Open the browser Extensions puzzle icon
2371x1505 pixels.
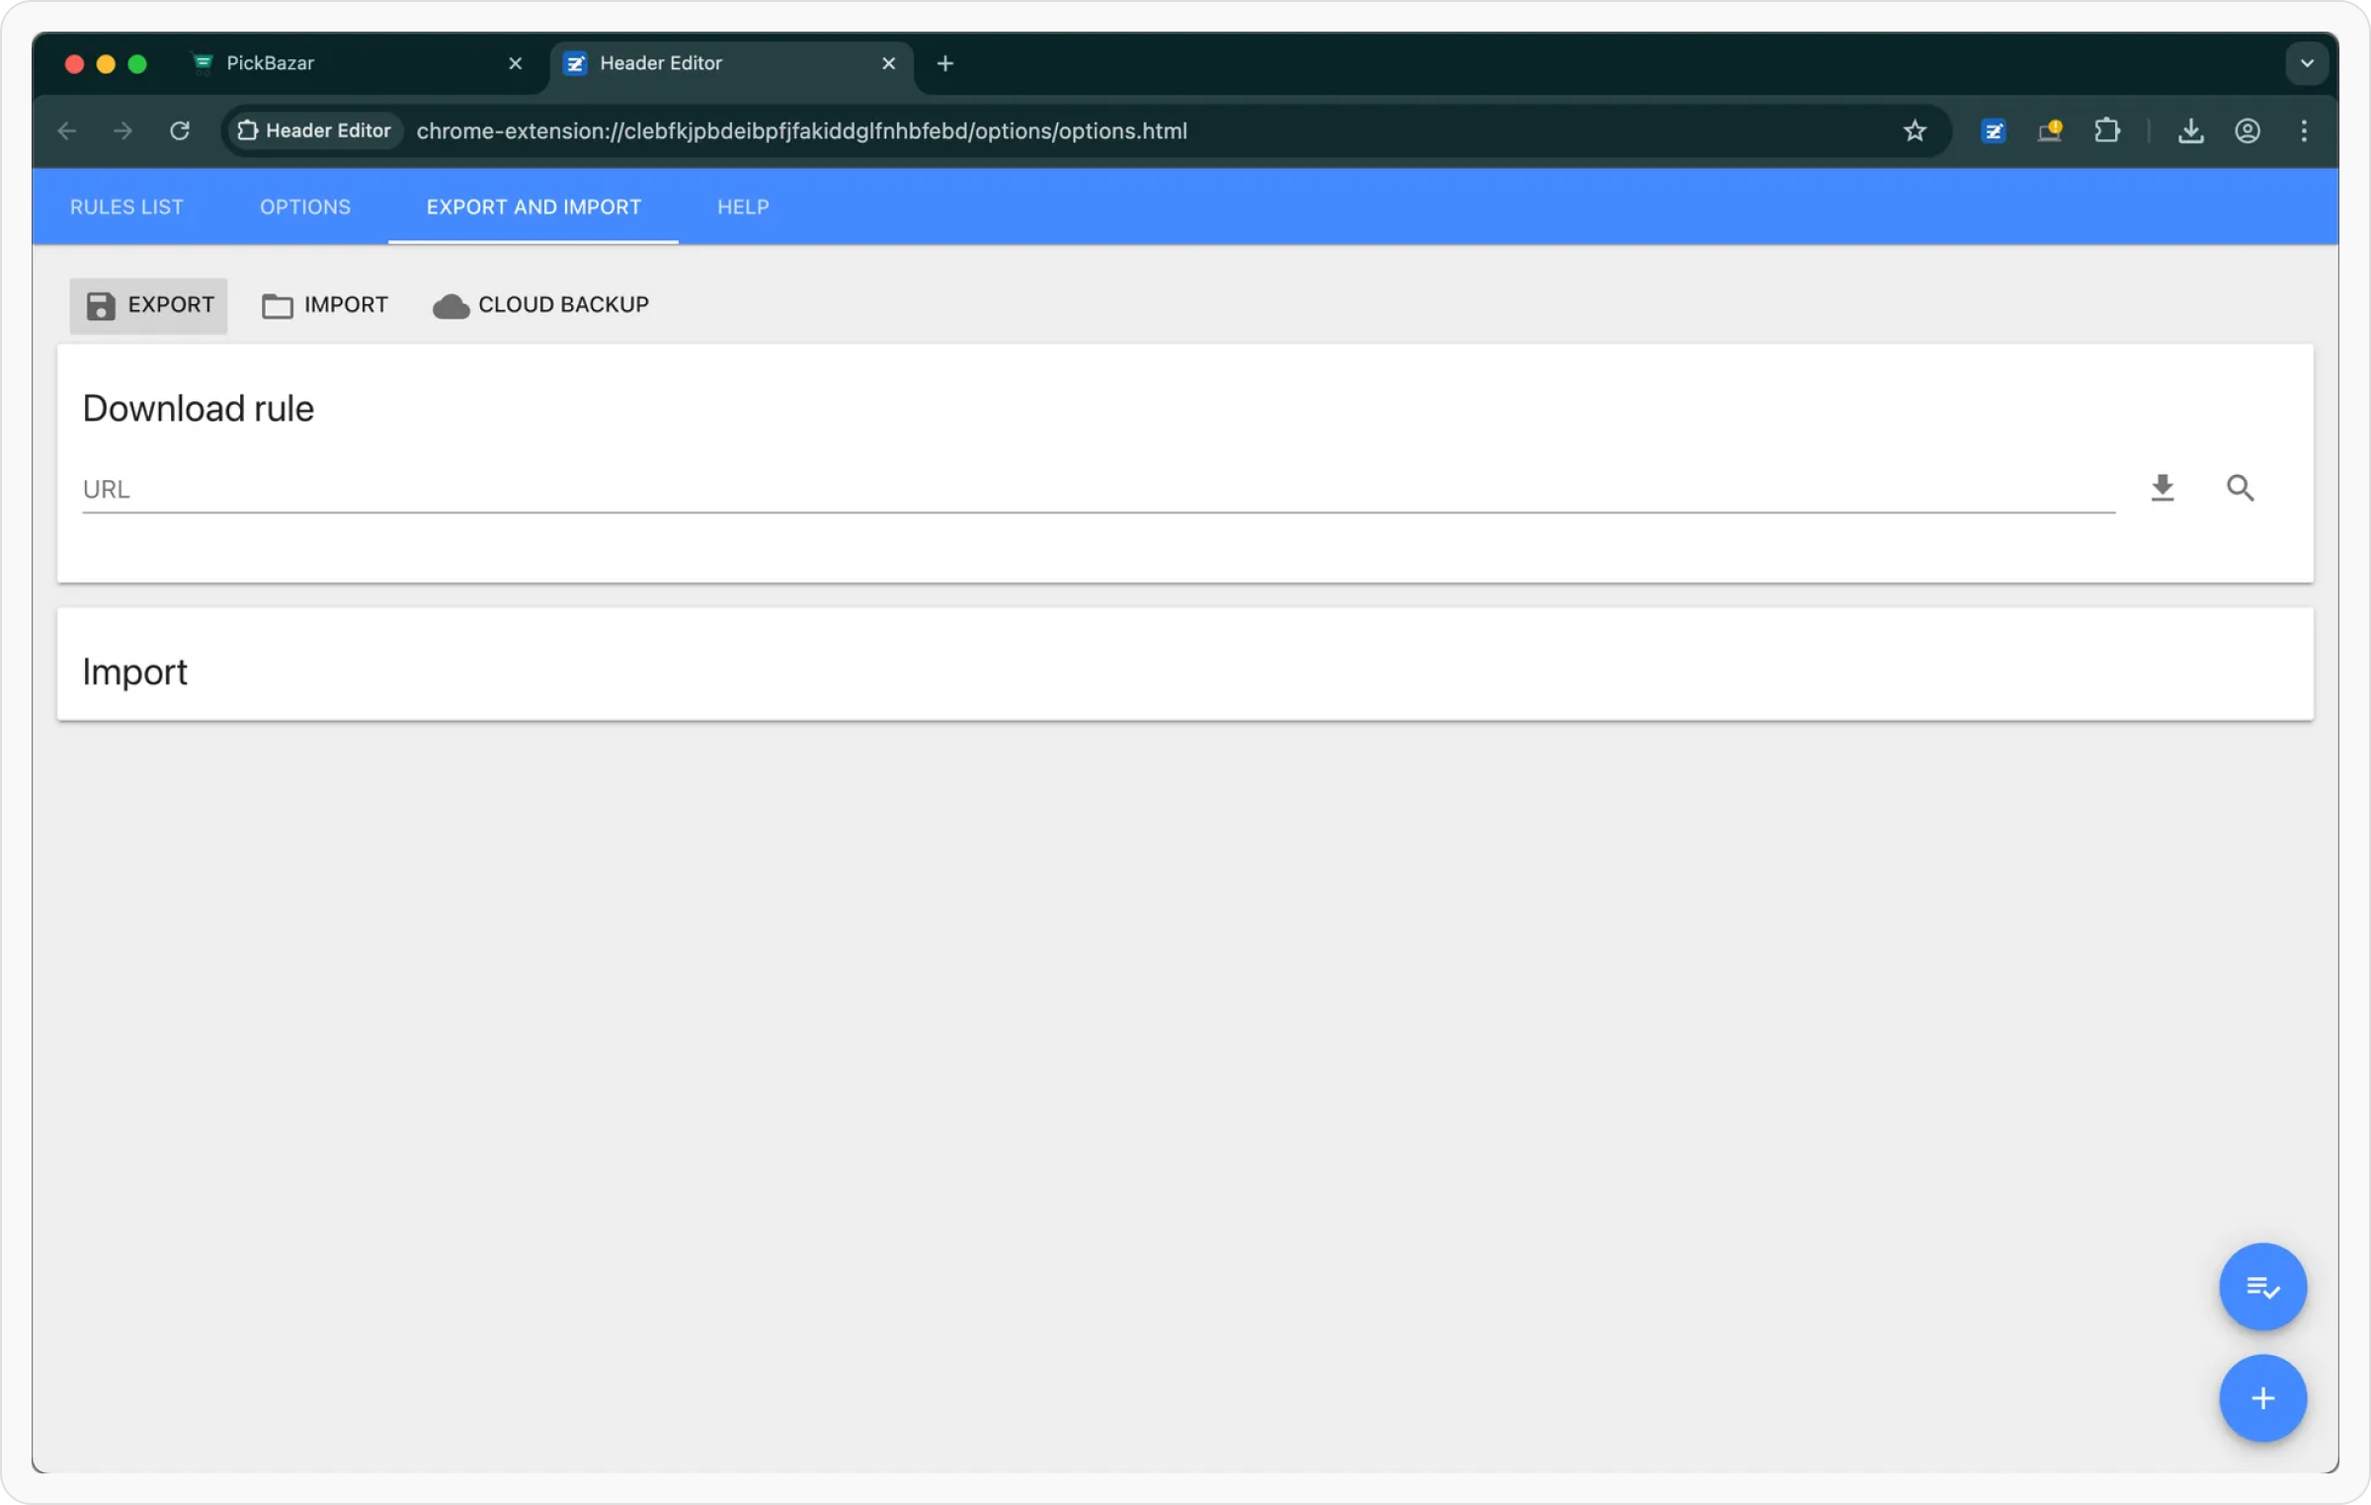pyautogui.click(x=2106, y=131)
